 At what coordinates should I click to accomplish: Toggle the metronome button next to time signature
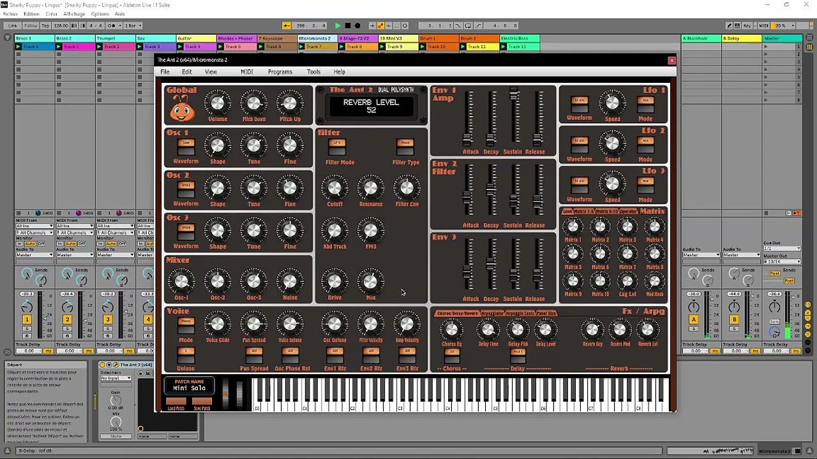point(113,25)
